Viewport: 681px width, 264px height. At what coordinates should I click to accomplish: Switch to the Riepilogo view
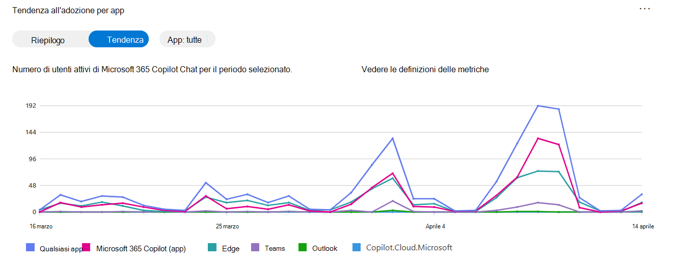[48, 40]
